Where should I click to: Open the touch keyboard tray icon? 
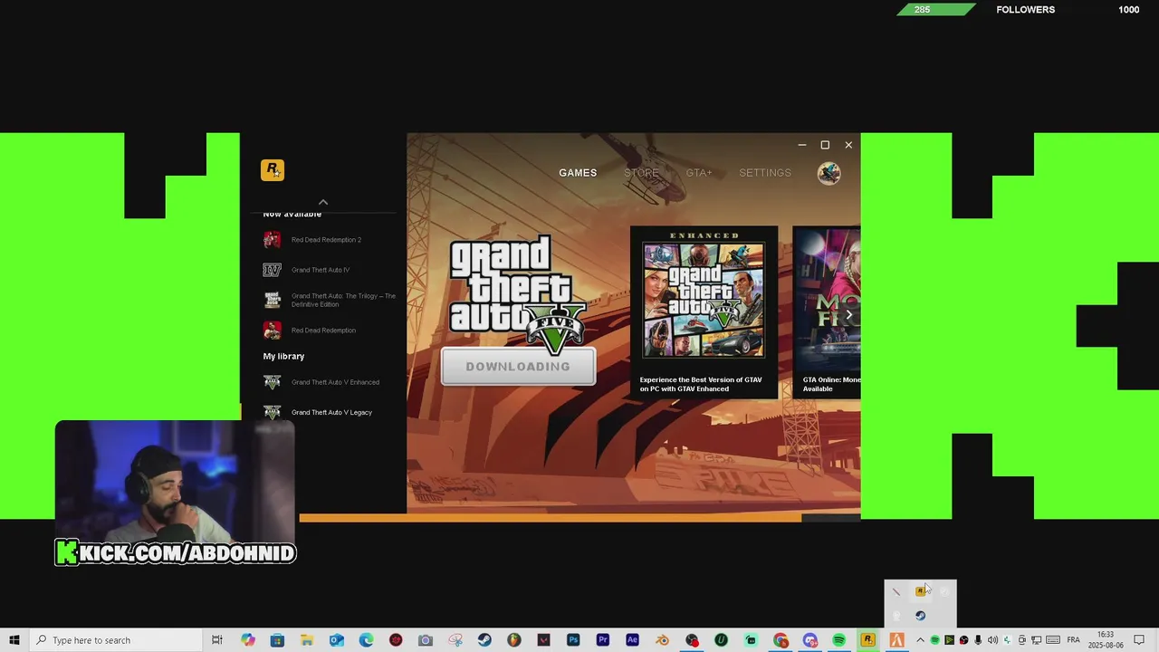click(1053, 640)
